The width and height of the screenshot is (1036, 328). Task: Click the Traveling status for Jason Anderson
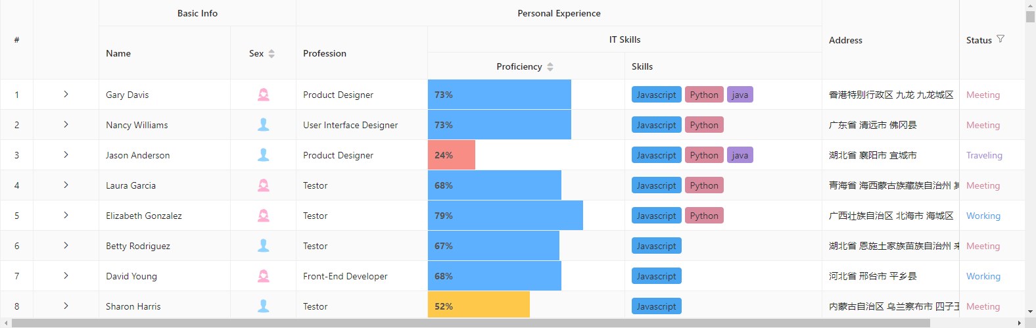point(984,155)
